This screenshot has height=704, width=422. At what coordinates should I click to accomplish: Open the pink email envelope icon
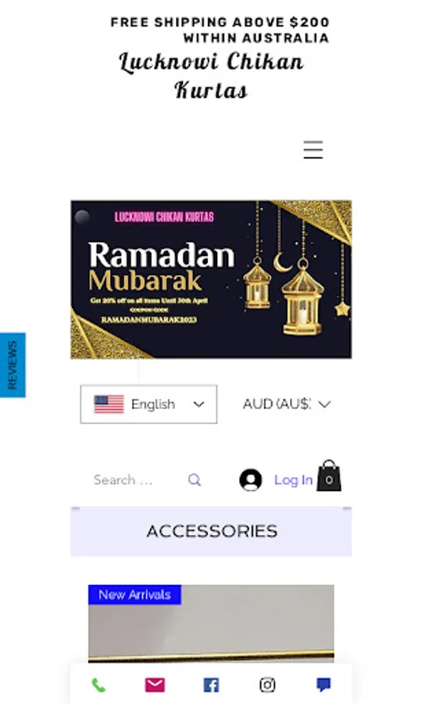click(155, 685)
